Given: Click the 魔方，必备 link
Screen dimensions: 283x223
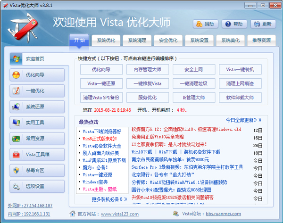Looking at the screenshot, I should point(95,167).
